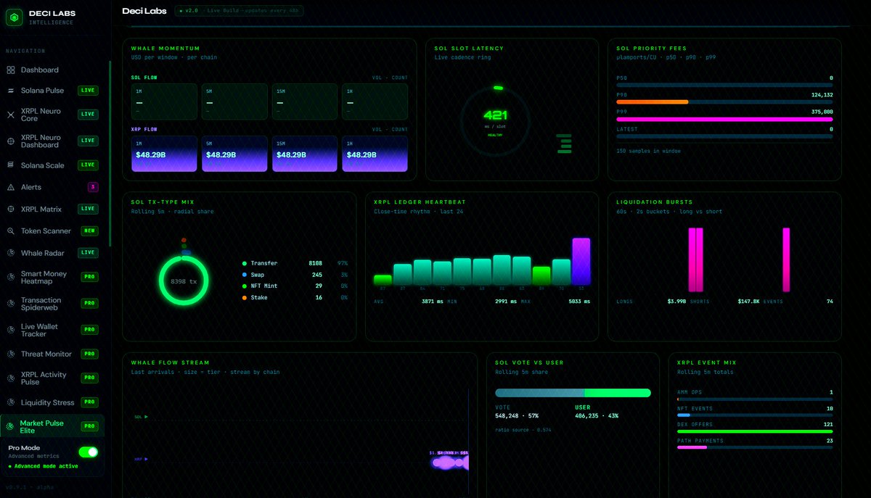Click the Token Scanner magnifier icon

[11, 231]
